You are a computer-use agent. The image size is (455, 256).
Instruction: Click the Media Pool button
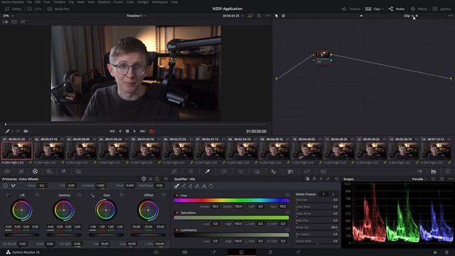coord(58,9)
